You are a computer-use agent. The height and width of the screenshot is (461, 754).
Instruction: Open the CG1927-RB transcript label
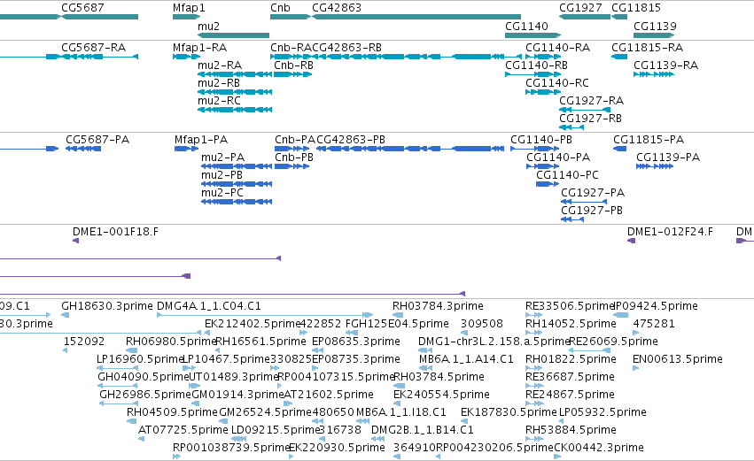point(590,119)
